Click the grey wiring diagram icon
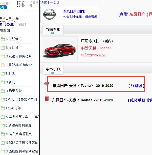This screenshot has height=155, width=152. coord(47,84)
